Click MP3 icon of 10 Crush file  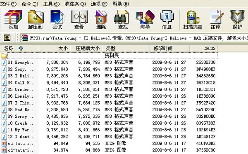[x=4, y=123]
